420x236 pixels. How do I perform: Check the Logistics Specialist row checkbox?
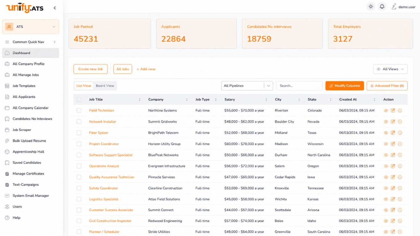(79, 199)
